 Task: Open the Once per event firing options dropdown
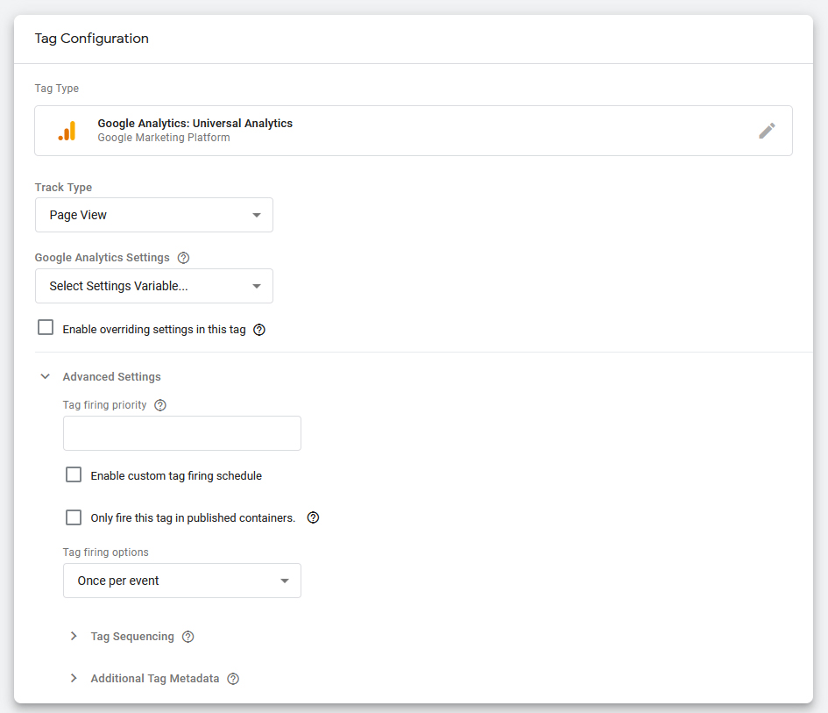click(182, 581)
